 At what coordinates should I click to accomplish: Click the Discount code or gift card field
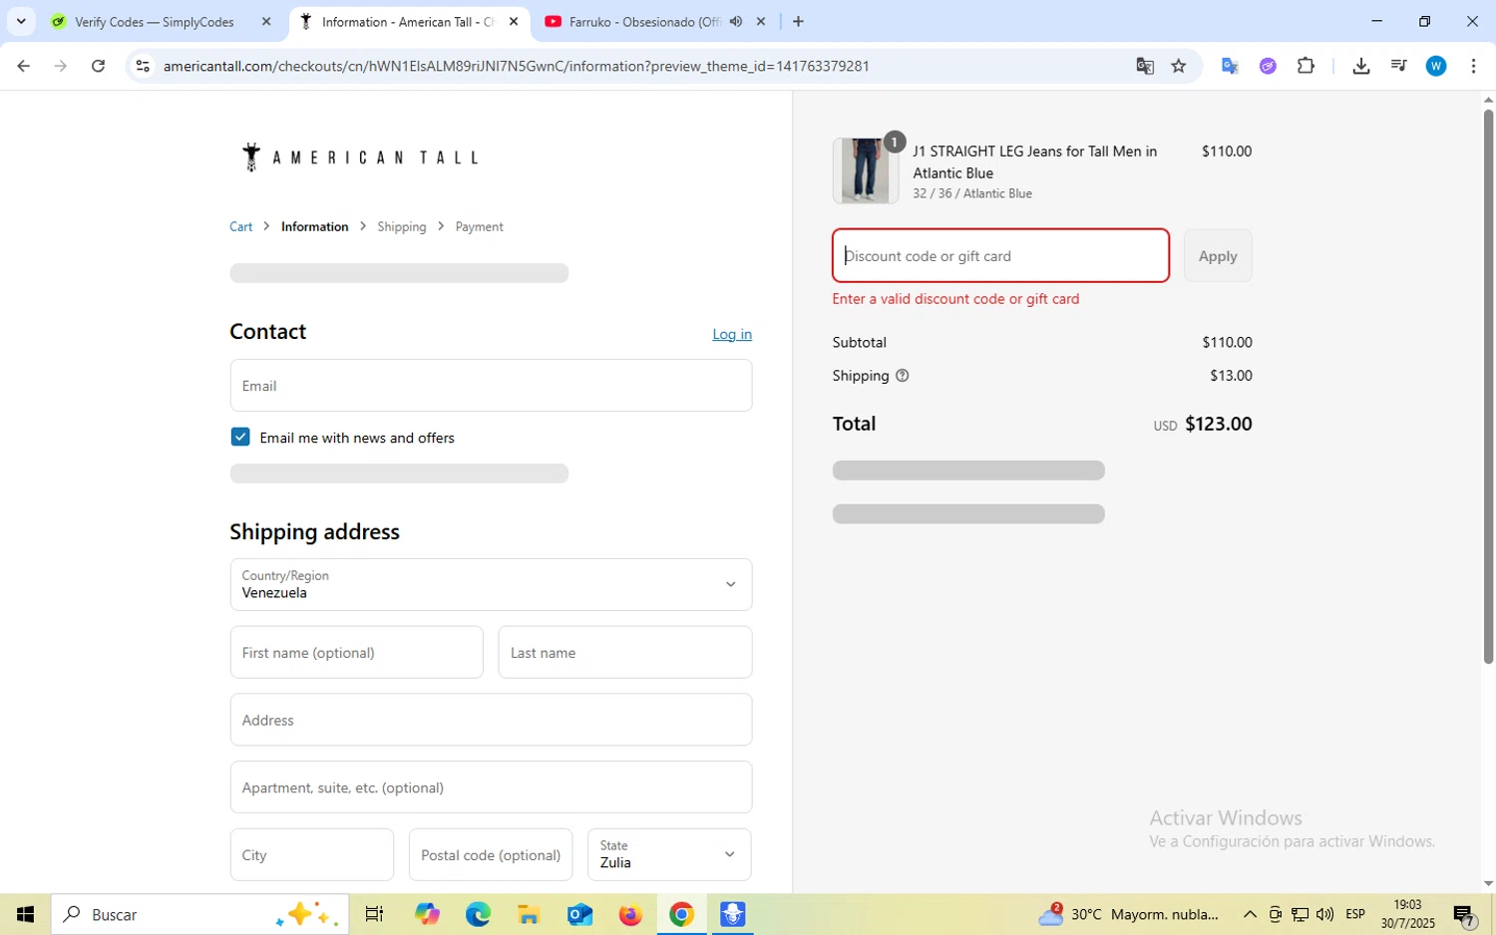(x=1001, y=256)
